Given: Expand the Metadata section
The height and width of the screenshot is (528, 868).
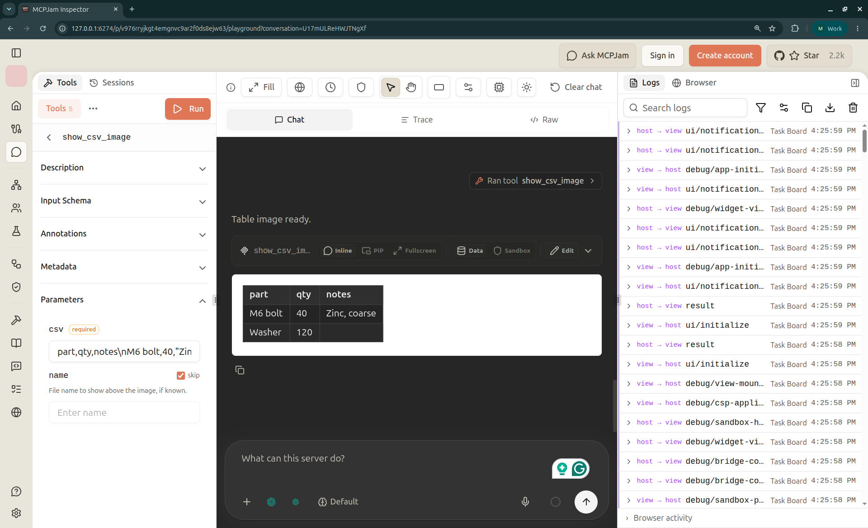Looking at the screenshot, I should click(x=124, y=267).
